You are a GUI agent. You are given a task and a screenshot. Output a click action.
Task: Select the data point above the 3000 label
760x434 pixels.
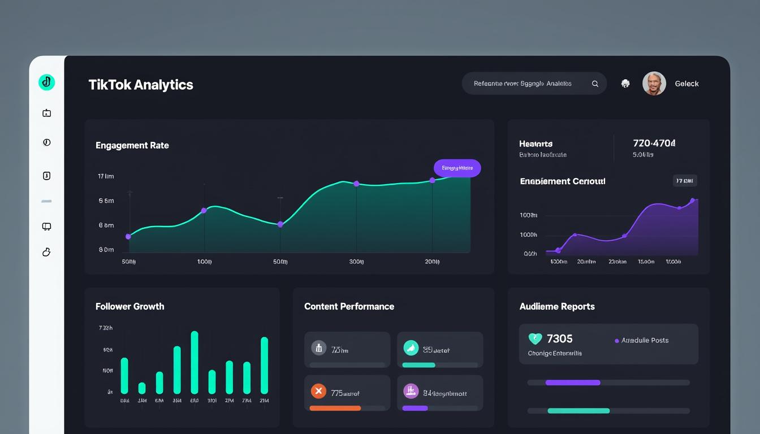click(356, 184)
